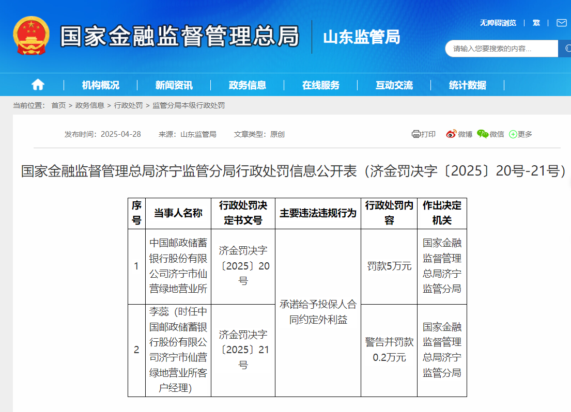Image resolution: width=571 pixels, height=412 pixels.
Task: Click the 作出决定机关 column header
Action: [442, 213]
